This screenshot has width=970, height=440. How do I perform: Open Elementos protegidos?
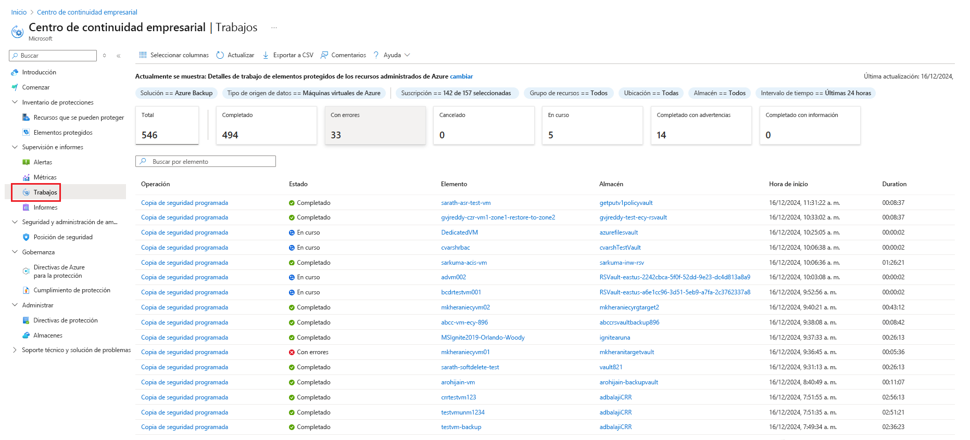coord(63,133)
